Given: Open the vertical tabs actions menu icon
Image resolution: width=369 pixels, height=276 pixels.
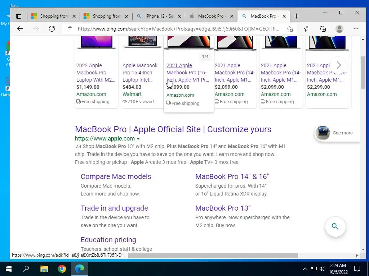Looking at the screenshot, I should click(x=19, y=16).
